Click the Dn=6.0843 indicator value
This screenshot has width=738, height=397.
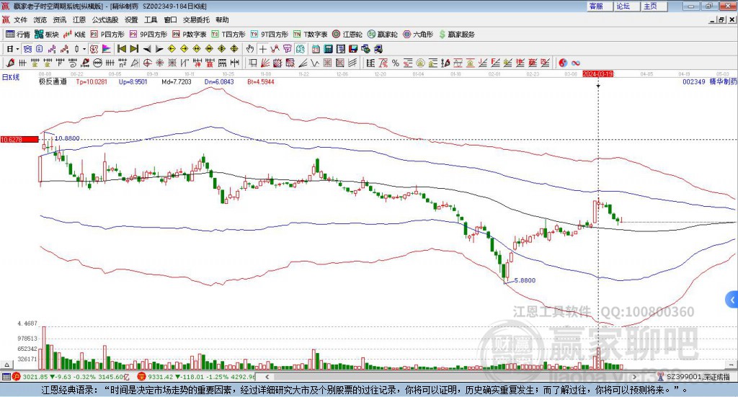(219, 81)
